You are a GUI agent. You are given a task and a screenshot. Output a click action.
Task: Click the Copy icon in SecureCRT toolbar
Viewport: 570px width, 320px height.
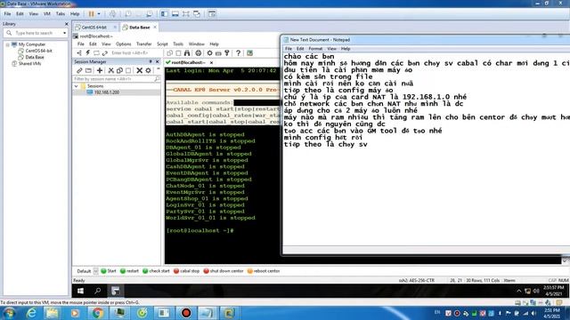(170, 53)
